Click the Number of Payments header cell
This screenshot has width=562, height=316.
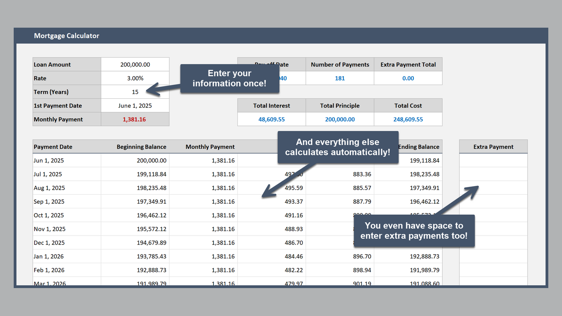340,65
